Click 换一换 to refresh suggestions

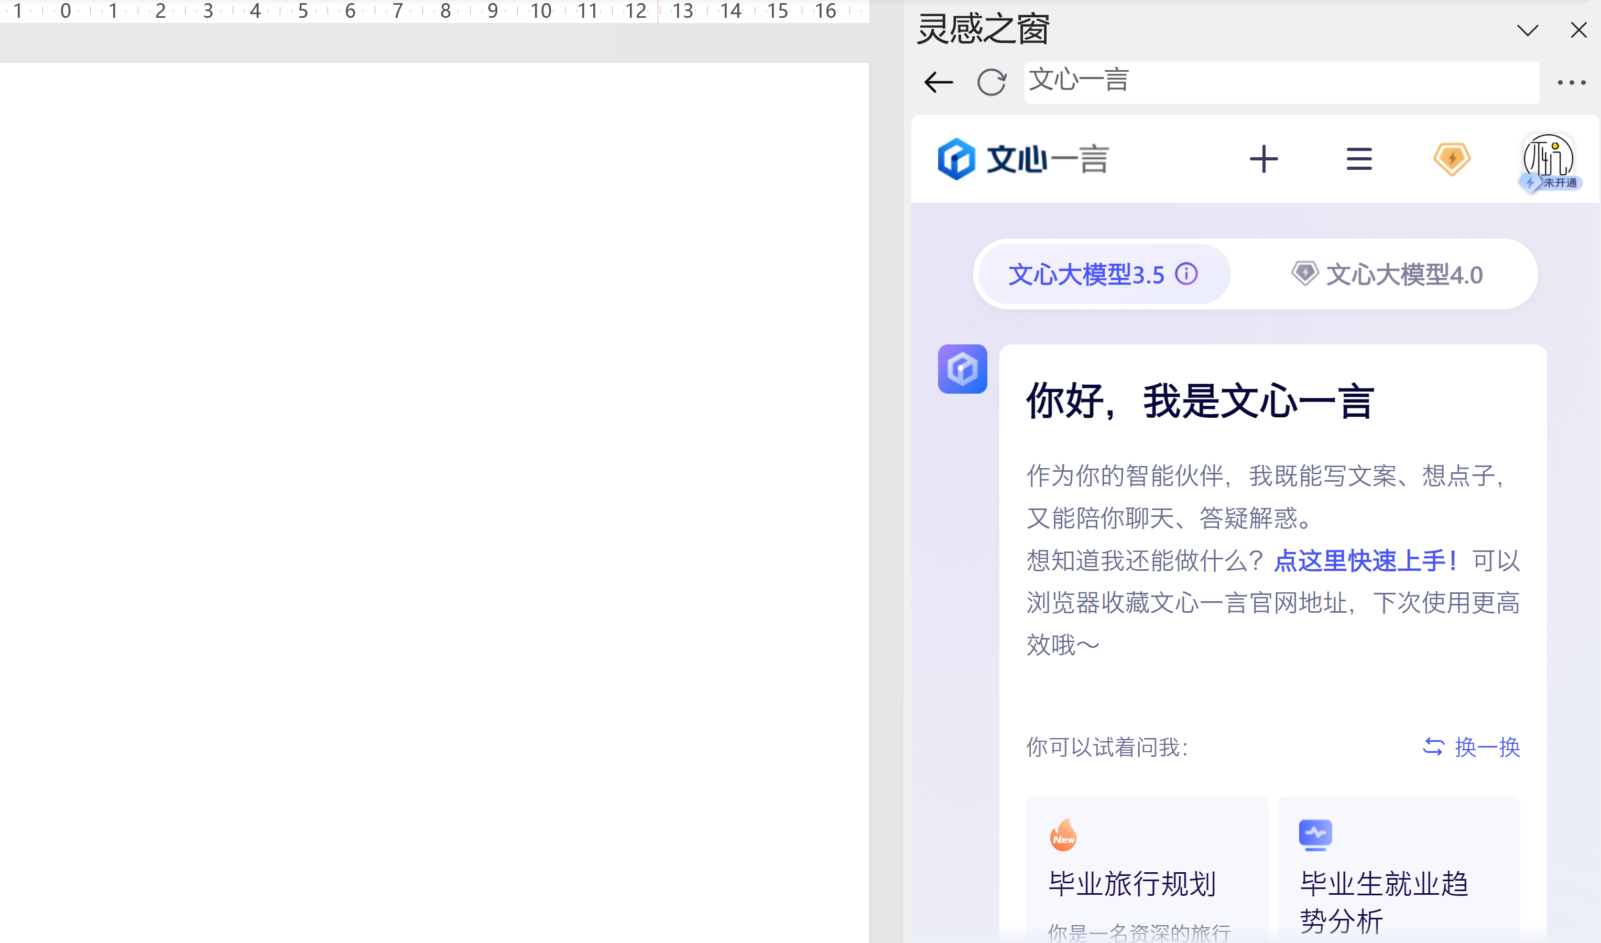[1472, 746]
